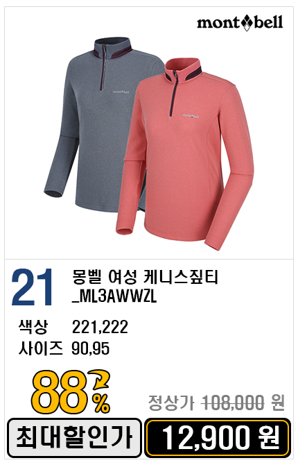Click the color codes 221,222
This screenshot has width=298, height=465.
coord(100,327)
